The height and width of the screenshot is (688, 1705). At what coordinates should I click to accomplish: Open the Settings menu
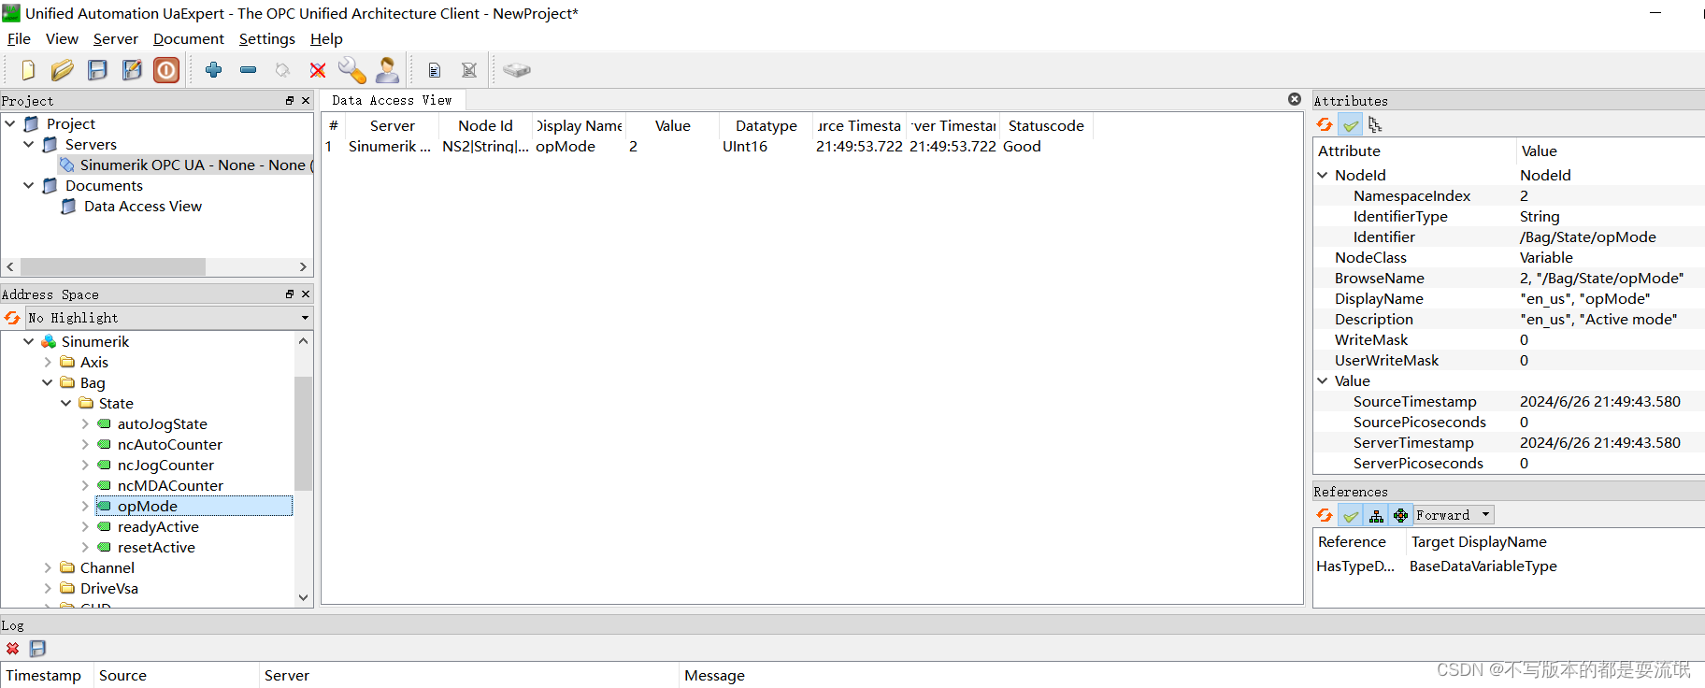click(266, 38)
